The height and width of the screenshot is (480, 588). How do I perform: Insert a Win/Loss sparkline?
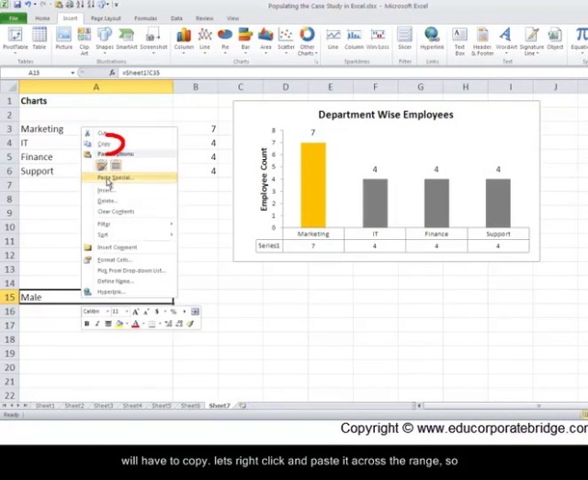click(378, 39)
